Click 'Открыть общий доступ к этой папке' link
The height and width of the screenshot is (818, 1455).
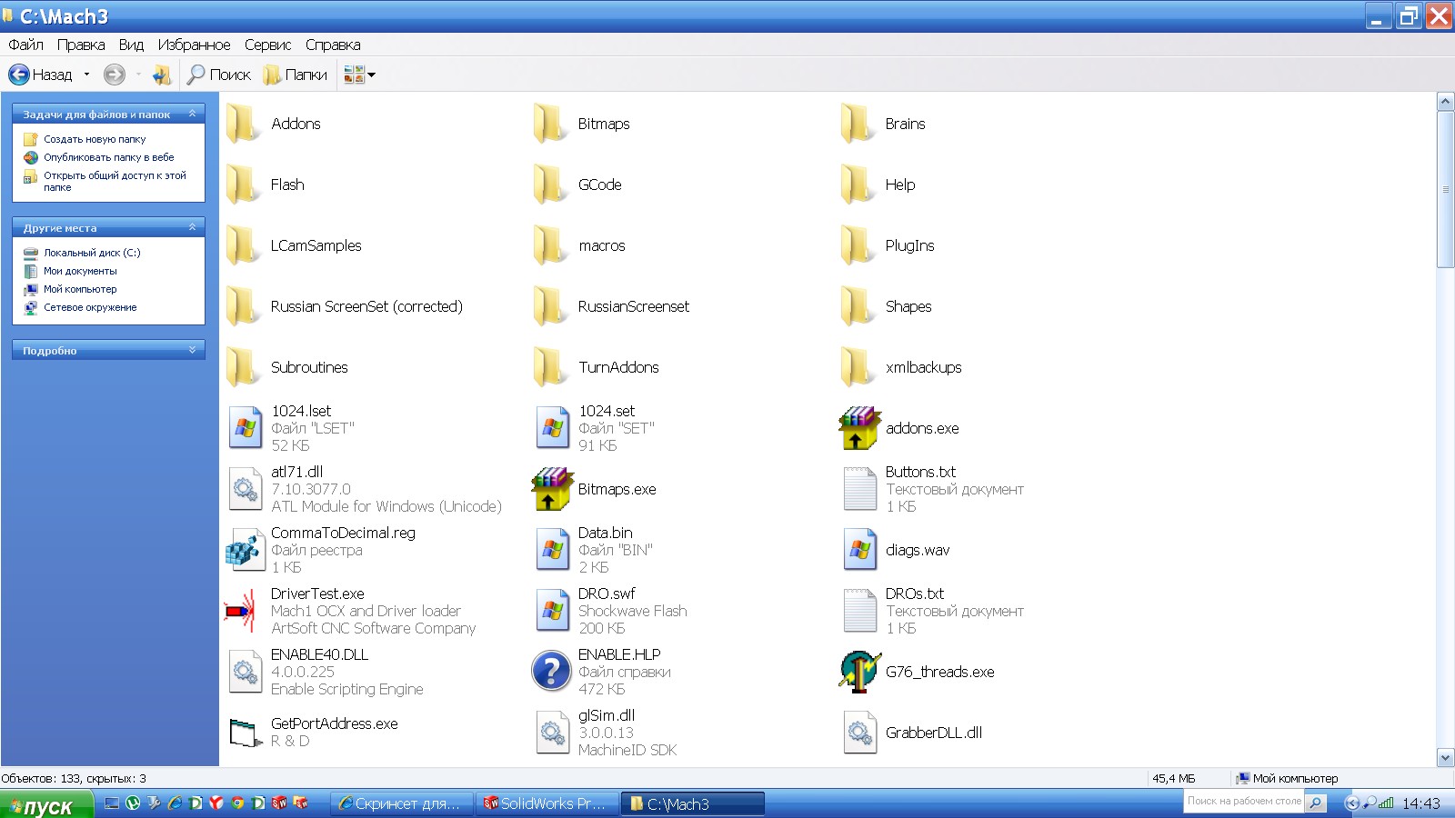tap(115, 181)
